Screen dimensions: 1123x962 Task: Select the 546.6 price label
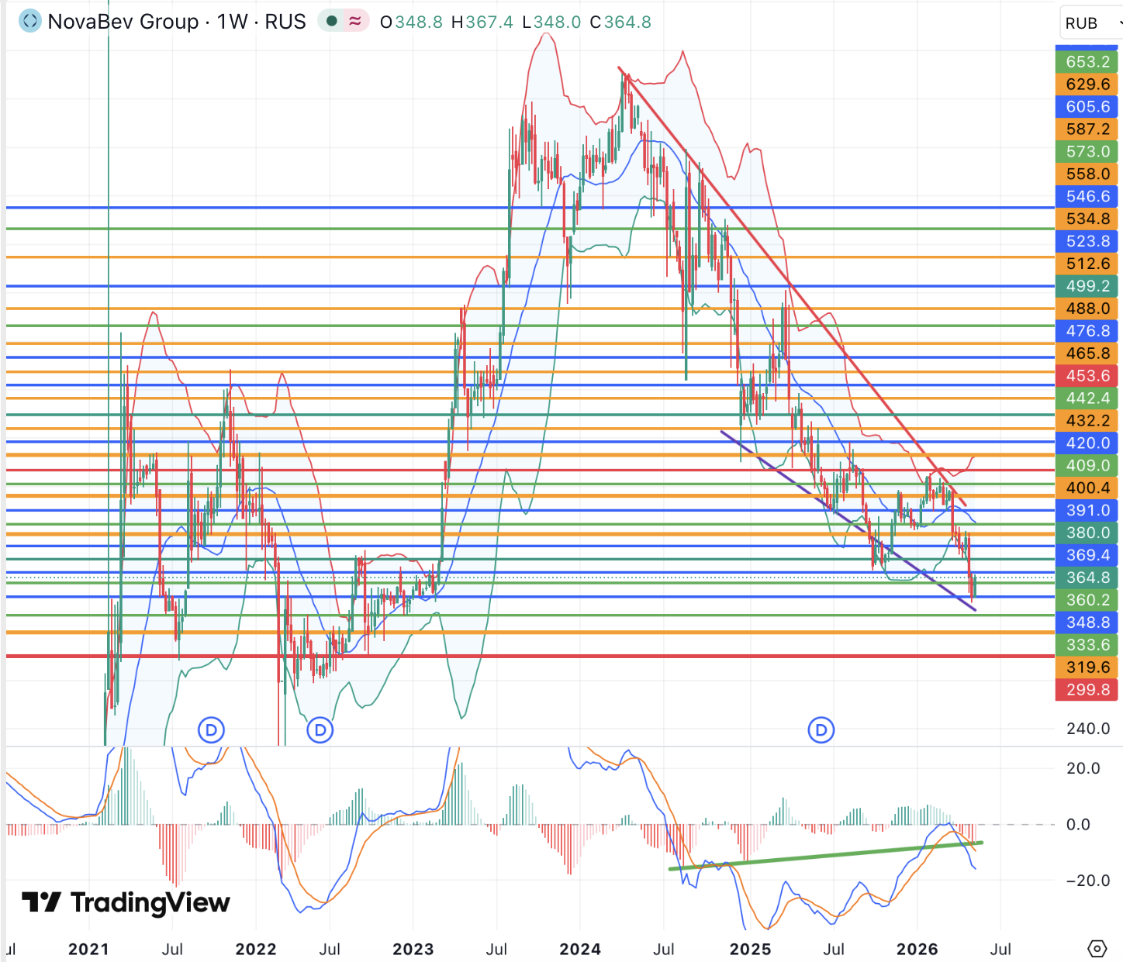(x=1087, y=196)
